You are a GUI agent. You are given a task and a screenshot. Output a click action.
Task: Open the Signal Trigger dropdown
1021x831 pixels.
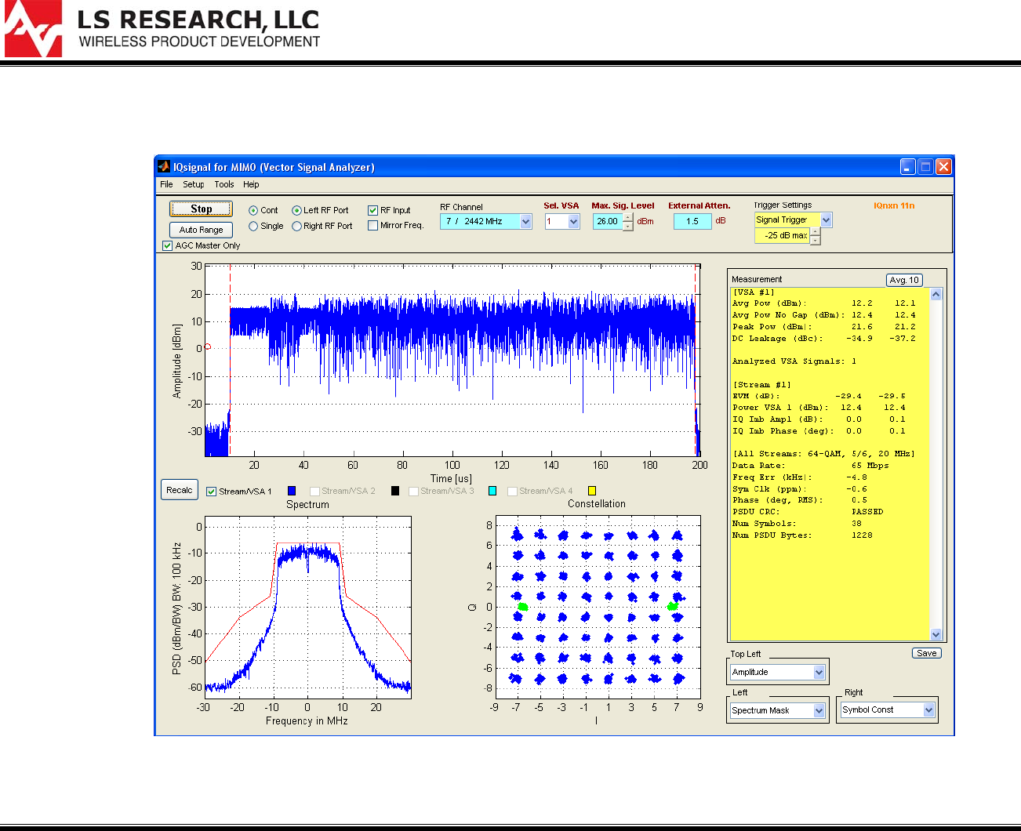point(826,220)
